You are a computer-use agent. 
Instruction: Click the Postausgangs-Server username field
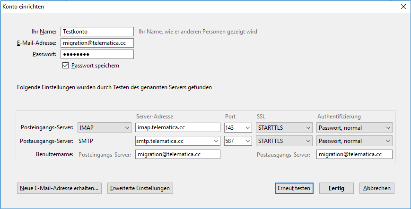tap(354, 154)
